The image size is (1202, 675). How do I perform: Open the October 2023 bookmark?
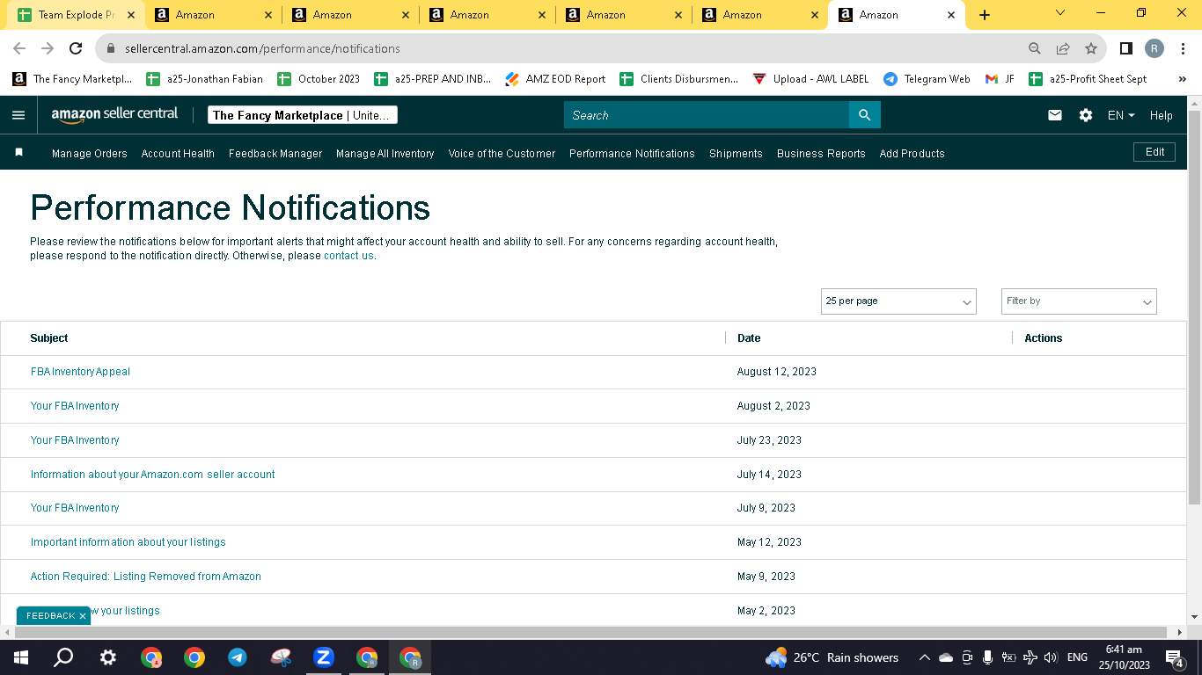coord(319,79)
